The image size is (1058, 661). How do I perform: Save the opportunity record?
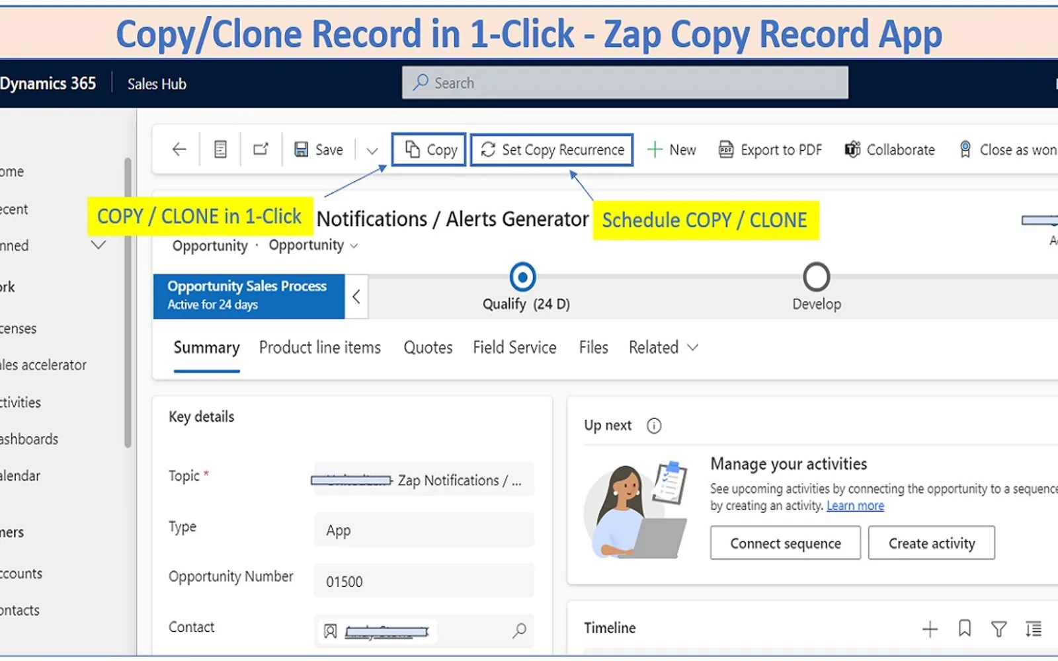[319, 150]
